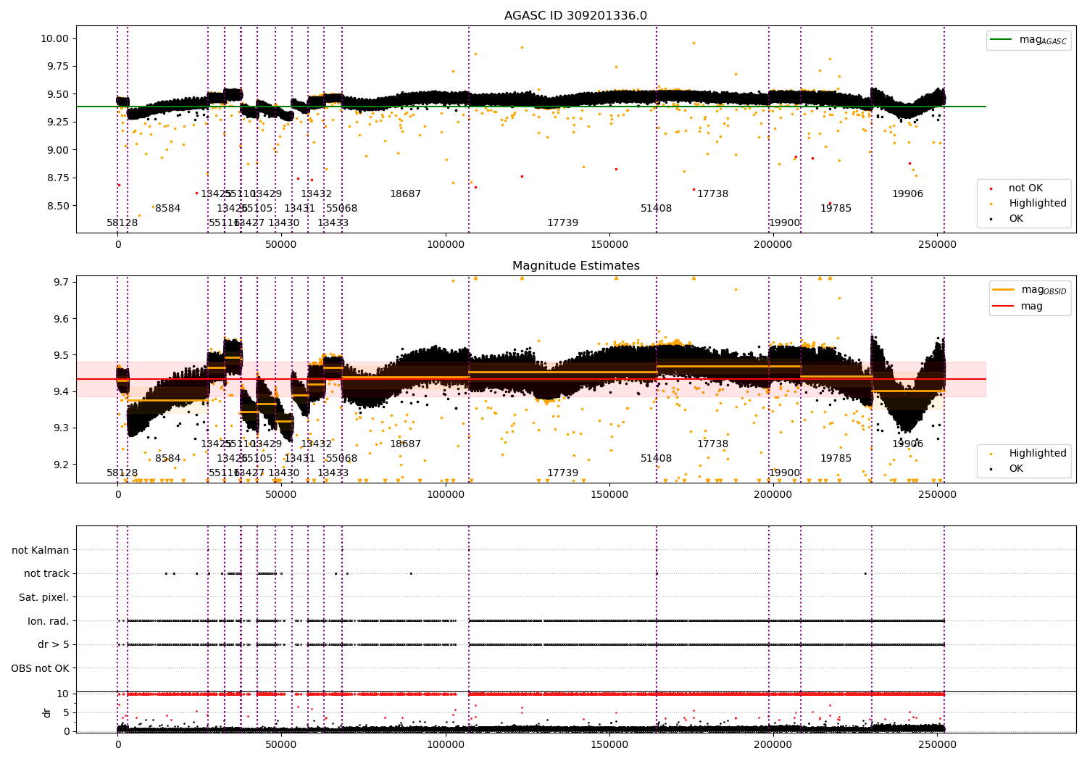Click the rotated "dr" axis label
Image resolution: width=1087 pixels, height=761 pixels.
coord(47,712)
